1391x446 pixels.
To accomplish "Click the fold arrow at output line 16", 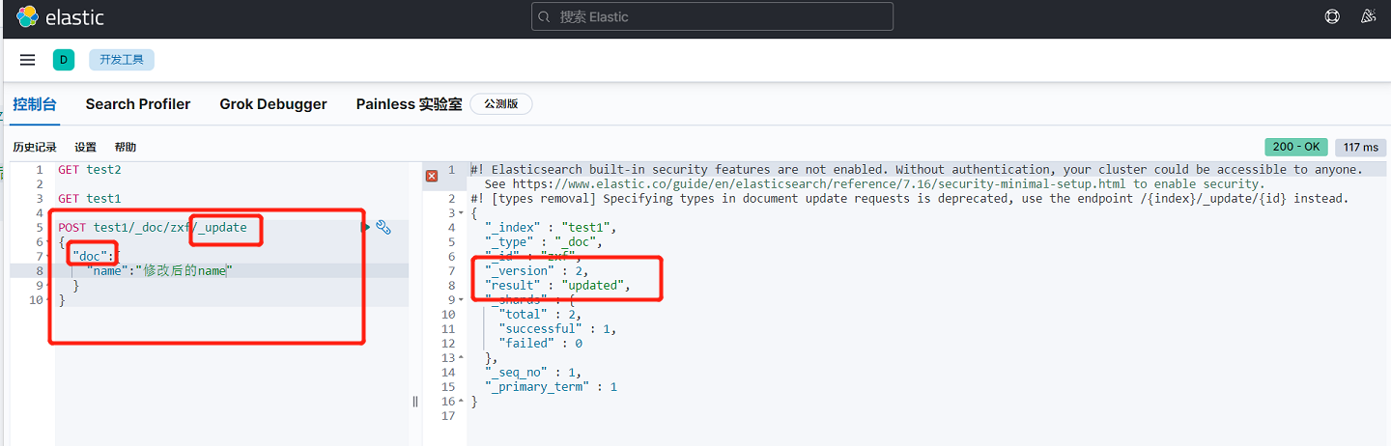I will 461,401.
